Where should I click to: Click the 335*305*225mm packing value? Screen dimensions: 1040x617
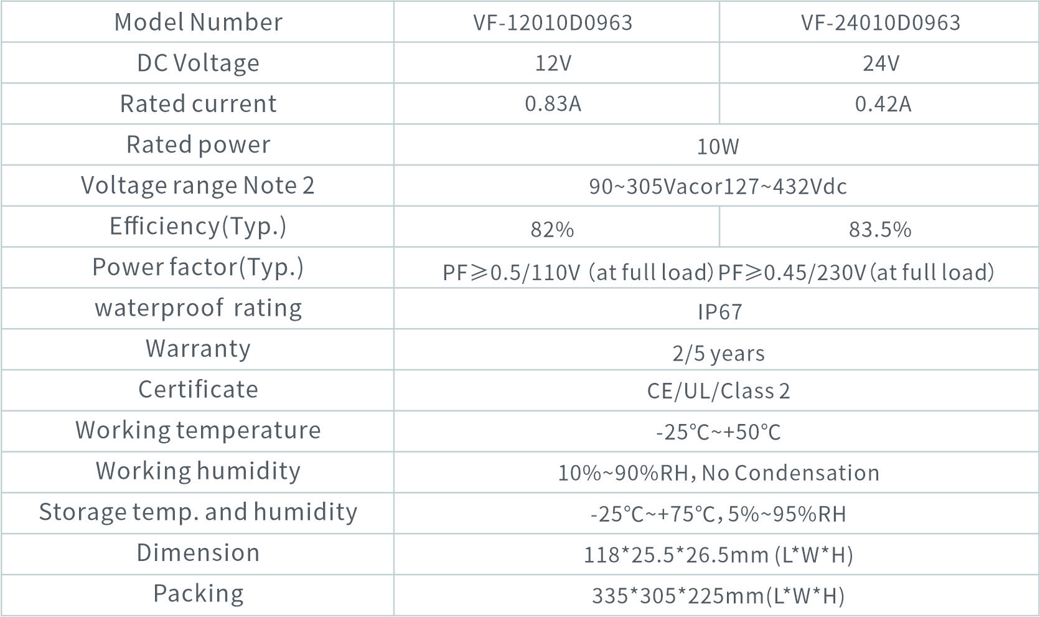coord(718,596)
